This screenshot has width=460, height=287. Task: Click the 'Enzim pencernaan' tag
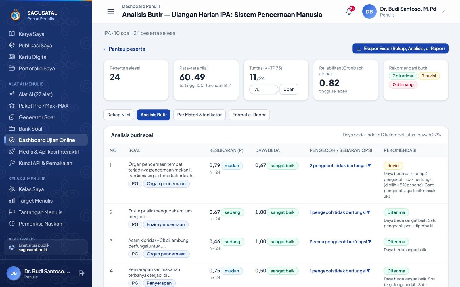(x=166, y=224)
